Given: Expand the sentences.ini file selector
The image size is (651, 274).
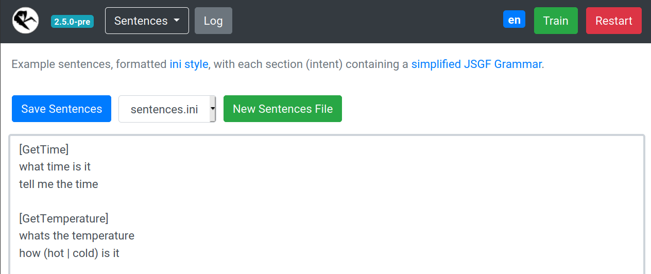Looking at the screenshot, I should pos(167,109).
